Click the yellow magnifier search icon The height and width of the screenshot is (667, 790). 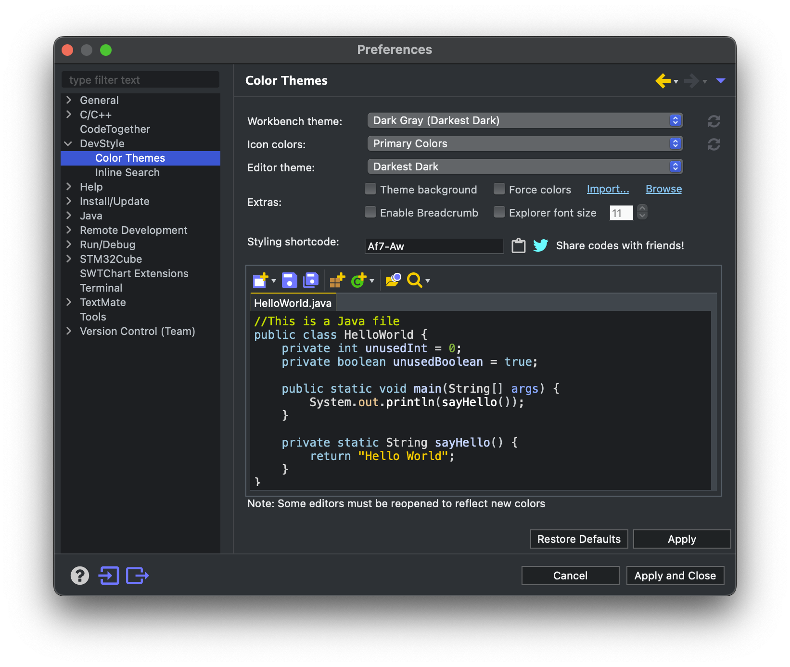click(x=414, y=280)
